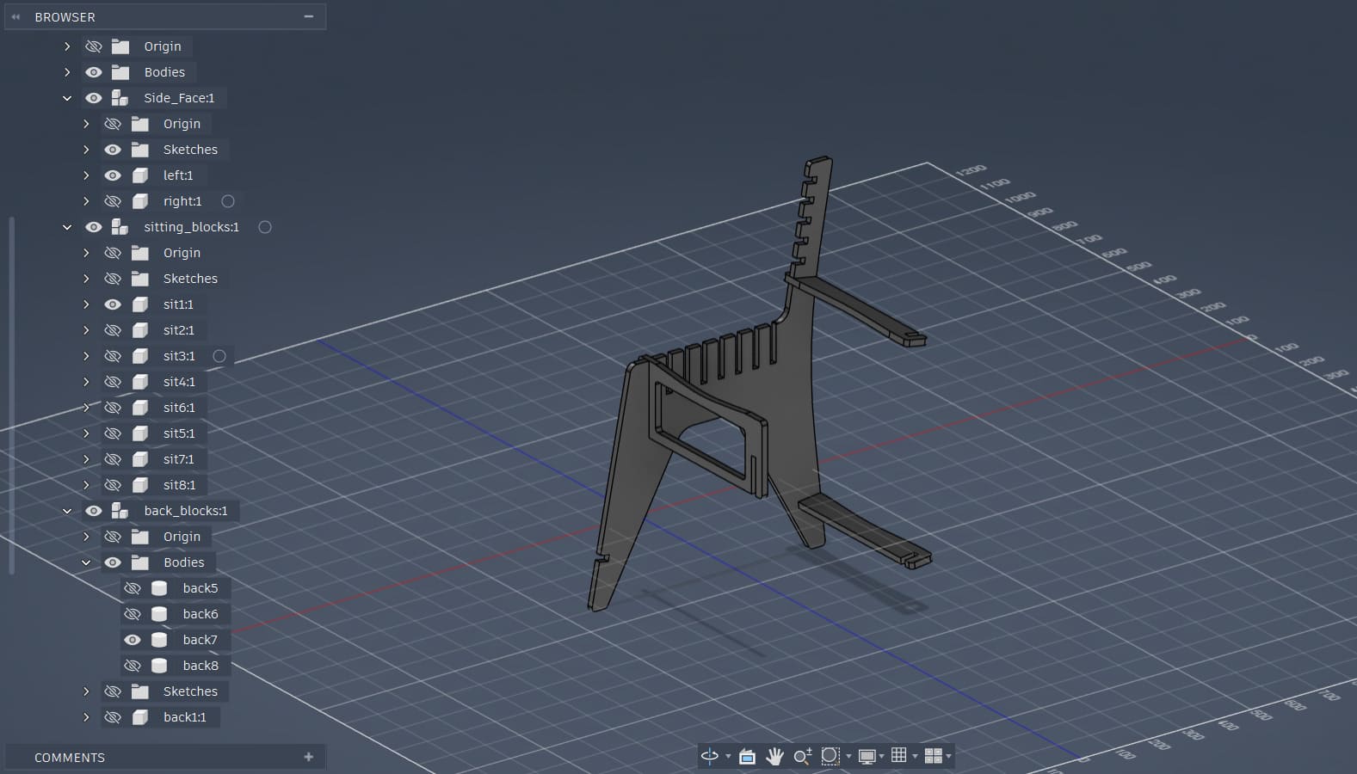1357x774 pixels.
Task: Click the back5 body cylinder icon
Action: (x=159, y=588)
